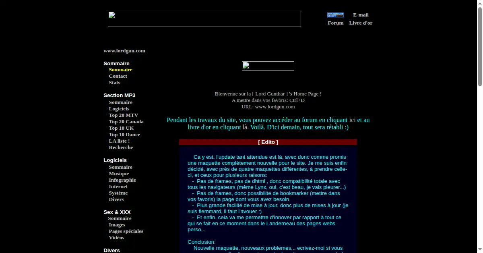Go to Top 10 UK
Viewport: 483px width, 253px height.
click(x=121, y=128)
